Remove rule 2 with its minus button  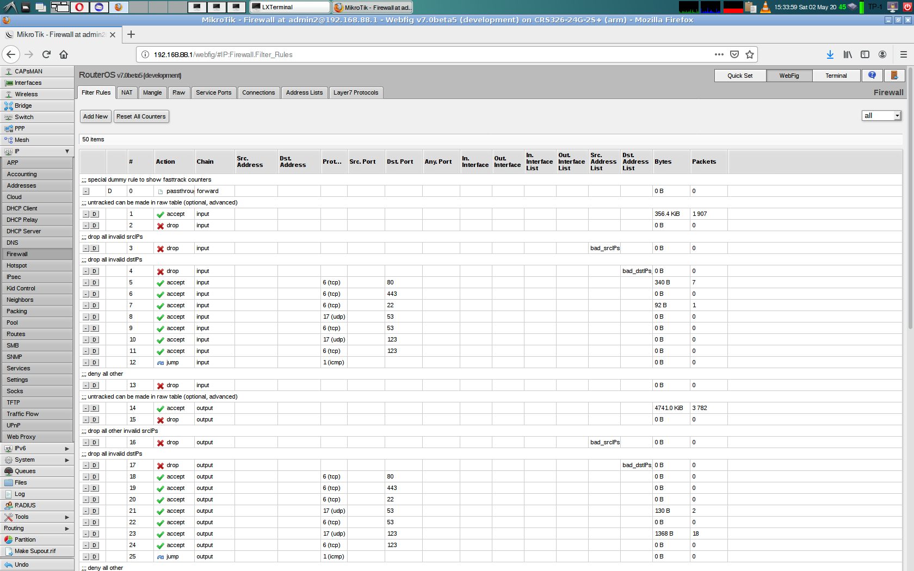click(86, 226)
